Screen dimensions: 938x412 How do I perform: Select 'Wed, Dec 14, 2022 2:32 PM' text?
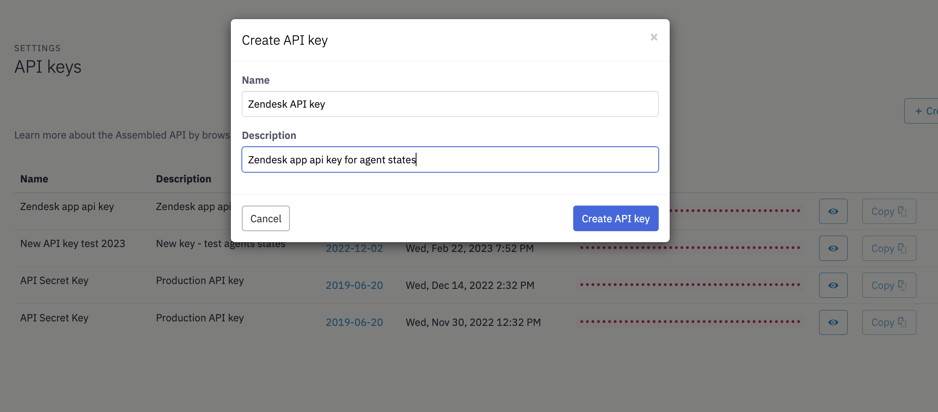(x=470, y=285)
